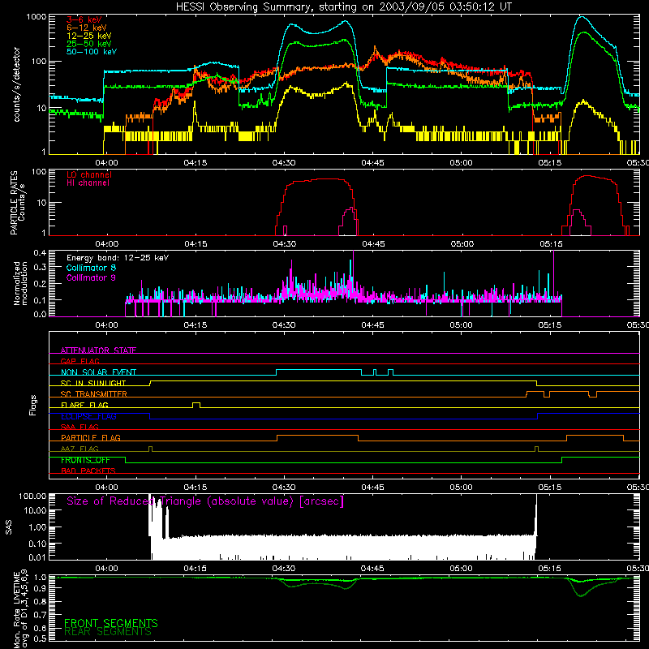This screenshot has width=649, height=649.
Task: Click the SC_TRANSMITTER flag label
Action: 94,393
